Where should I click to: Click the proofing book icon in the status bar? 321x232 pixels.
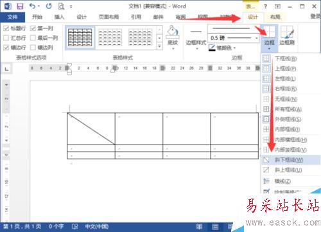(x=74, y=226)
